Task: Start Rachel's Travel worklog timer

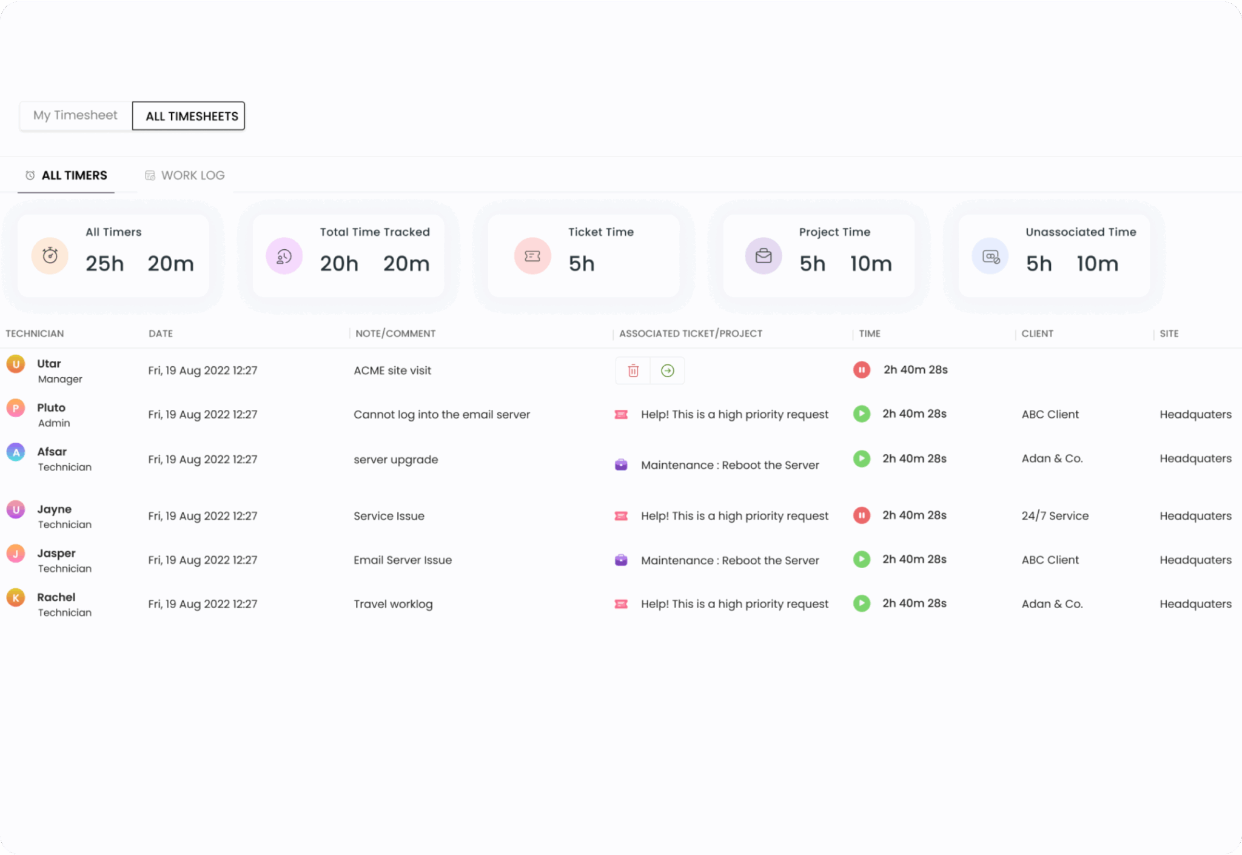Action: point(861,603)
